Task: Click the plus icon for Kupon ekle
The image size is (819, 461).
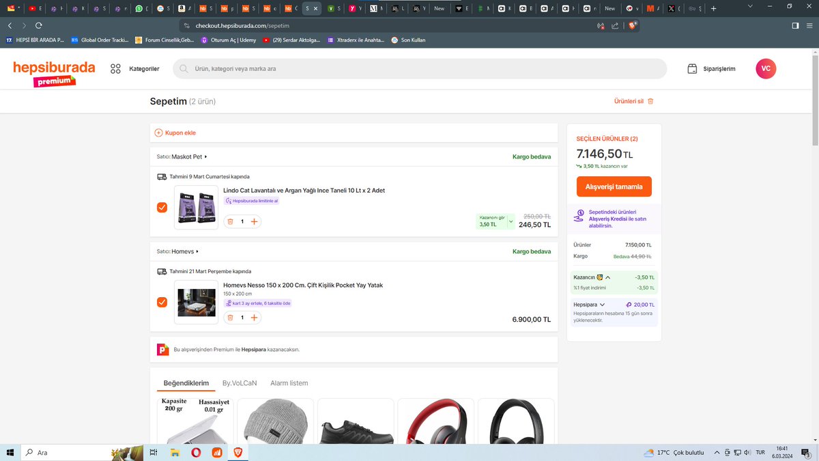Action: coord(159,133)
